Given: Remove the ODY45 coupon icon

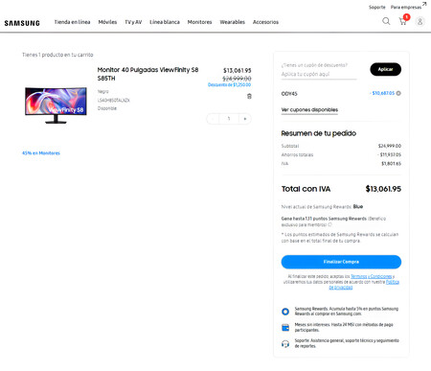Looking at the screenshot, I should [x=398, y=93].
